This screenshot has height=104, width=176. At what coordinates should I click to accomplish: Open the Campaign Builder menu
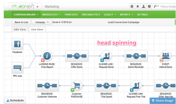[x=26, y=15]
